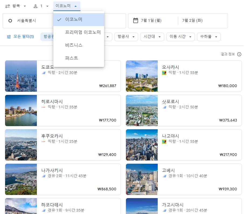Open the passenger count dropdown
Image resolution: width=246 pixels, height=214 pixels.
[x=41, y=6]
